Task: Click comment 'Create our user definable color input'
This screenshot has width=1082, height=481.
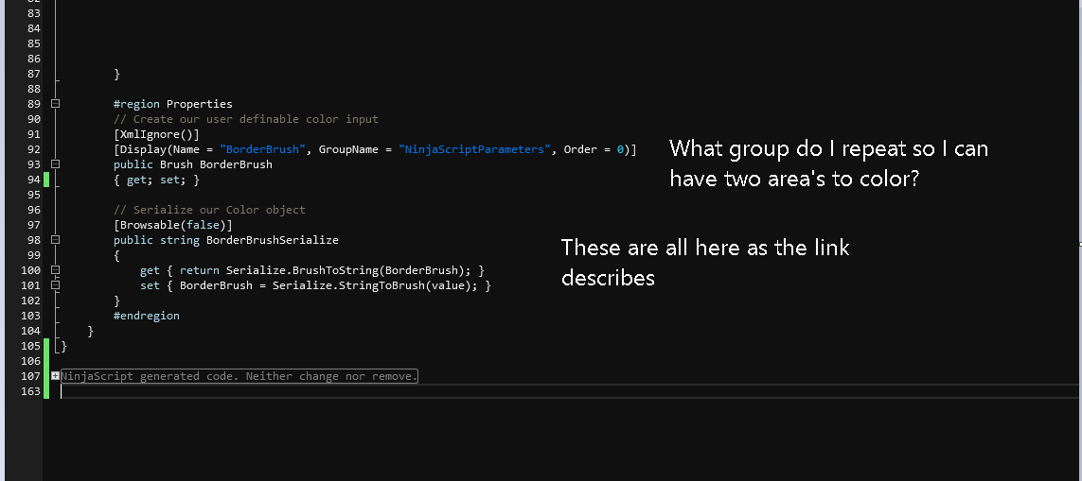Action: 256,119
